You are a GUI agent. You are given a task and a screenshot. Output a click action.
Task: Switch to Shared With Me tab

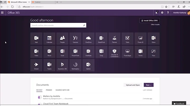[x=63, y=90]
